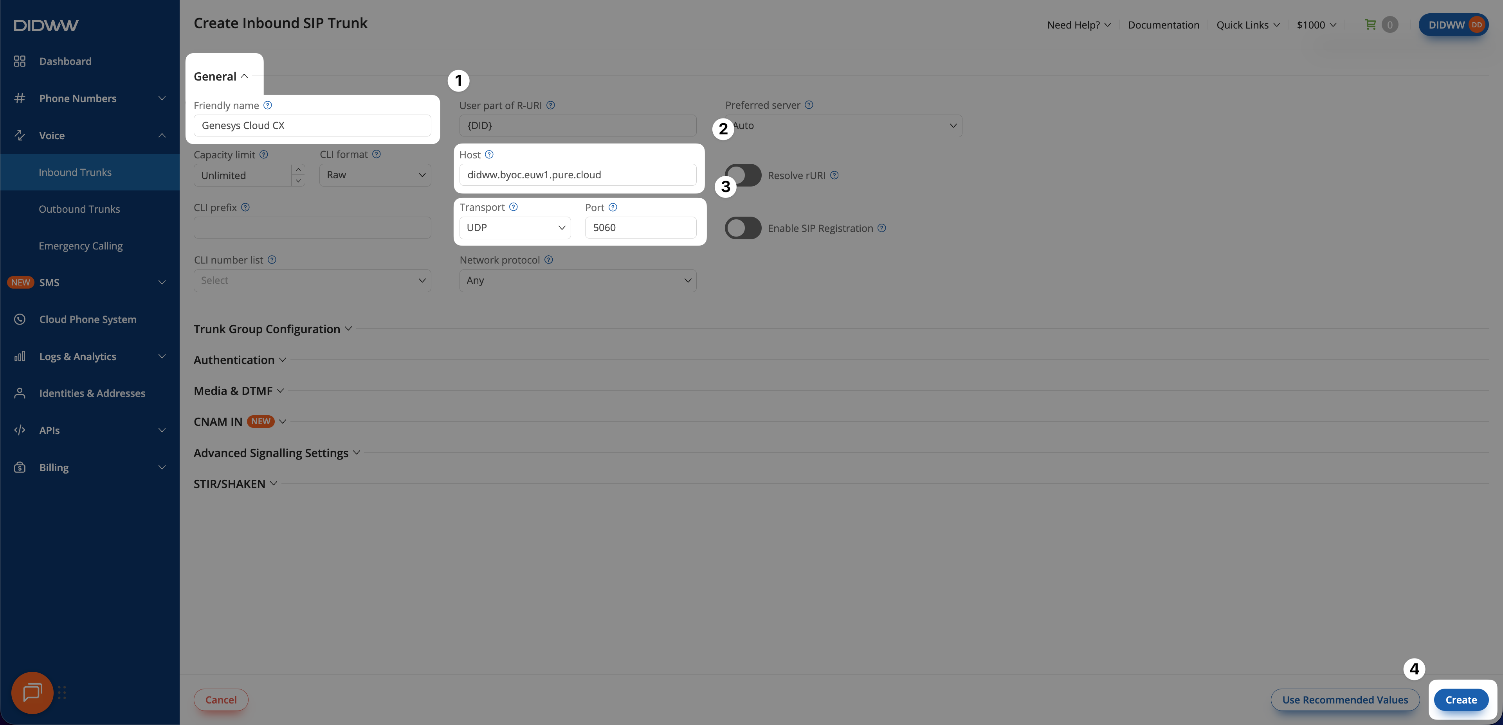Click the Port input field
The width and height of the screenshot is (1503, 725).
(641, 227)
